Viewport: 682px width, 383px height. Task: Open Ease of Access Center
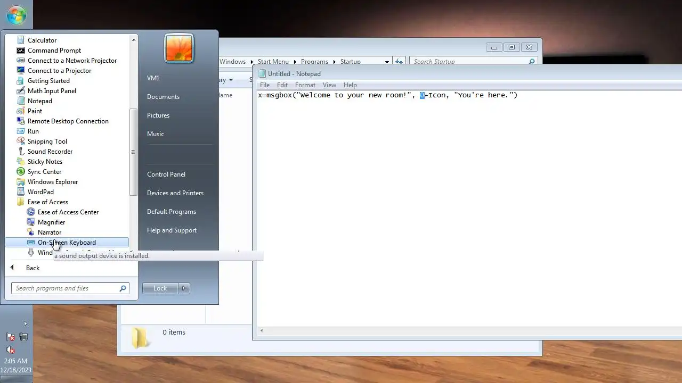[68, 212]
